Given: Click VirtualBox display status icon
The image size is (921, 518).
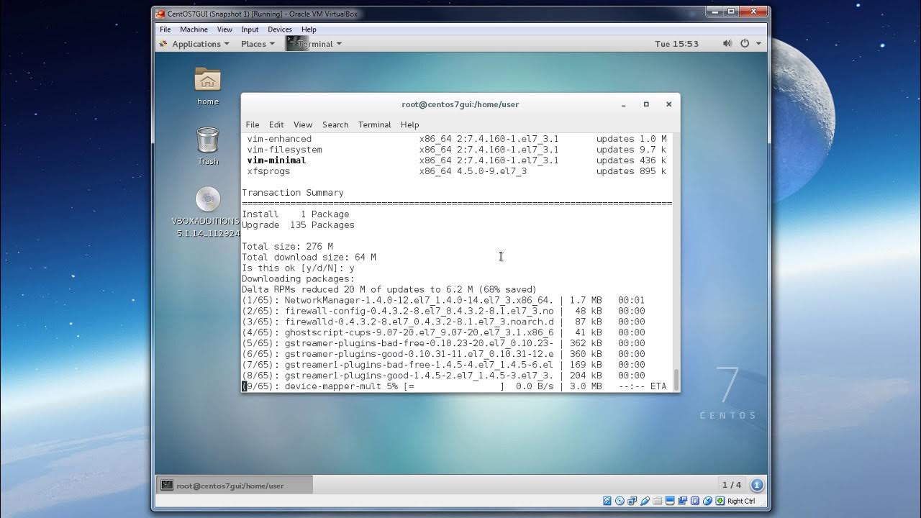Looking at the screenshot, I should coord(670,501).
